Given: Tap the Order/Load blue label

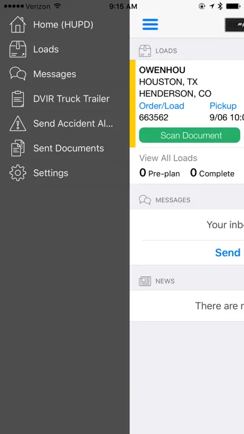Looking at the screenshot, I should [162, 106].
